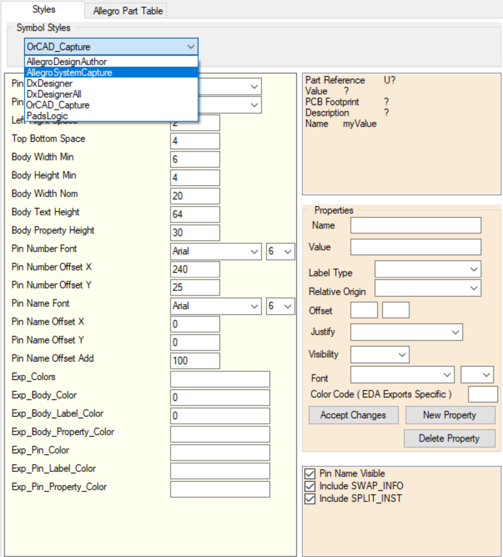Select the Description property line
Screen dimensions: 503x557
347,113
